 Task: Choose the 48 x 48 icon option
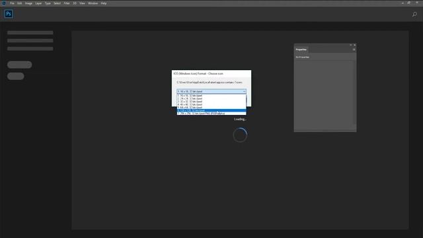[x=211, y=104]
